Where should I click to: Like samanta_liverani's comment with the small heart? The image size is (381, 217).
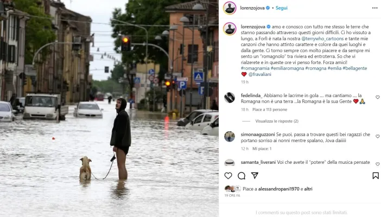tap(377, 164)
